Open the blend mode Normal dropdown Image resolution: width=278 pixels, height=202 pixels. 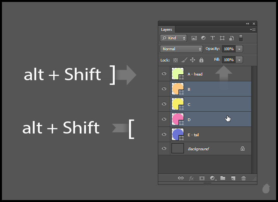181,49
